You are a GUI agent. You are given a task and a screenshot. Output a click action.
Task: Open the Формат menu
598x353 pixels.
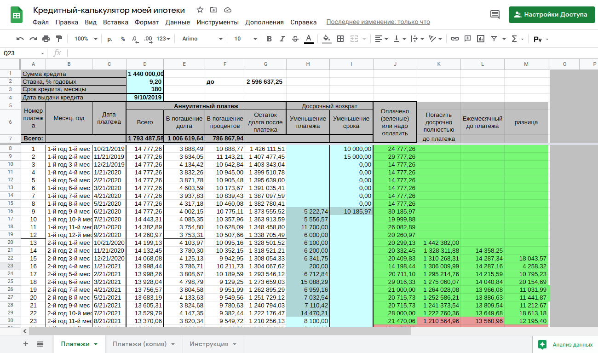point(147,22)
